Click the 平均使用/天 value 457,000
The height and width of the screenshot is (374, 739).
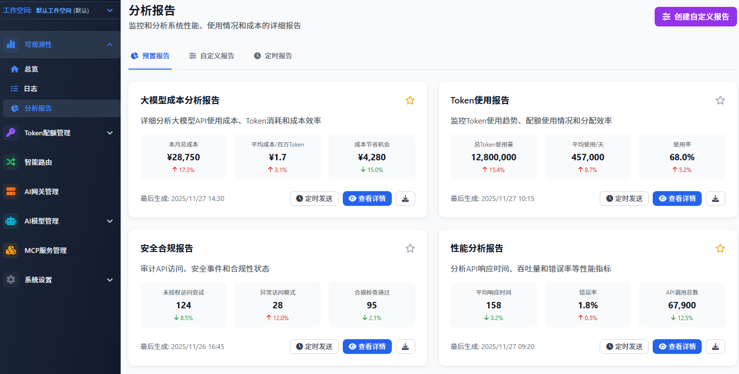click(x=587, y=157)
